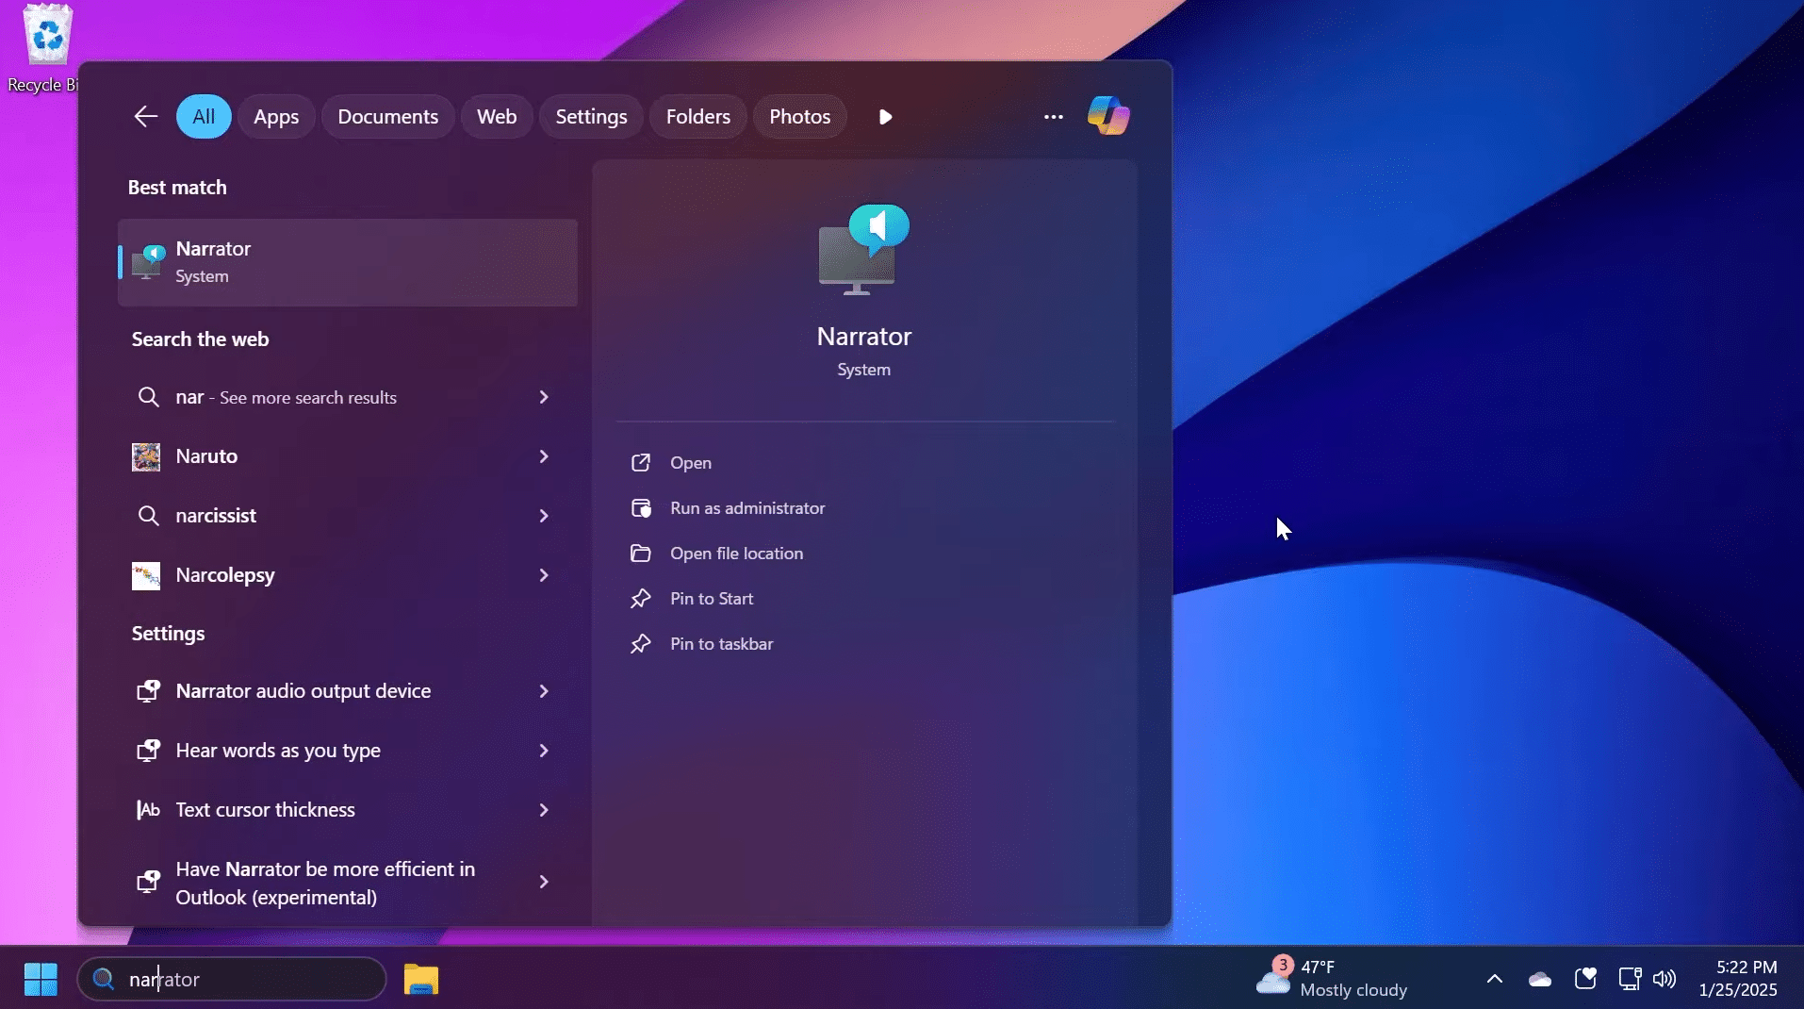Click the Pin to taskbar pin icon
The height and width of the screenshot is (1009, 1804).
pos(641,644)
